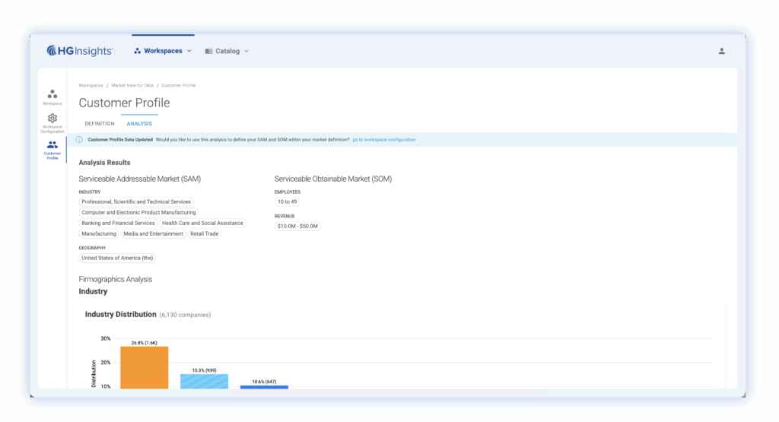Click Customer Profile Data Updated banner text

(120, 139)
